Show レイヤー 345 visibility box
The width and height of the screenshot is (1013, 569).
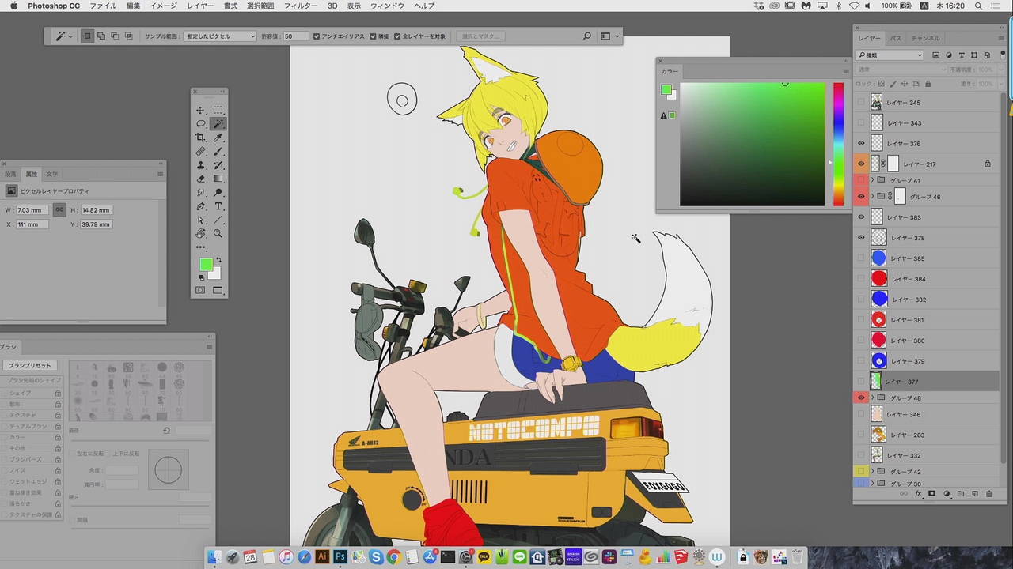click(861, 103)
